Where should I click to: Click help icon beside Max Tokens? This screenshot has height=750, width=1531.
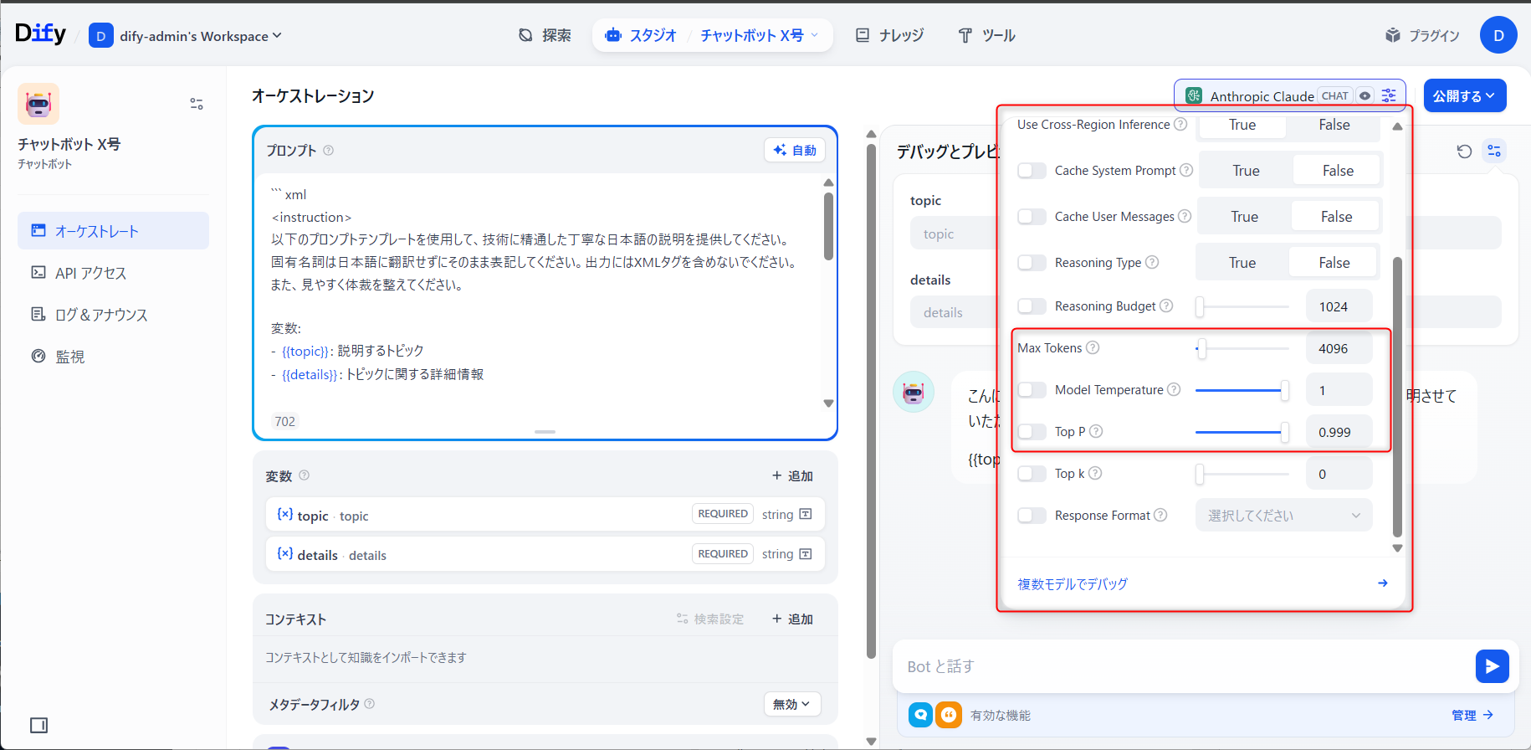click(1093, 347)
